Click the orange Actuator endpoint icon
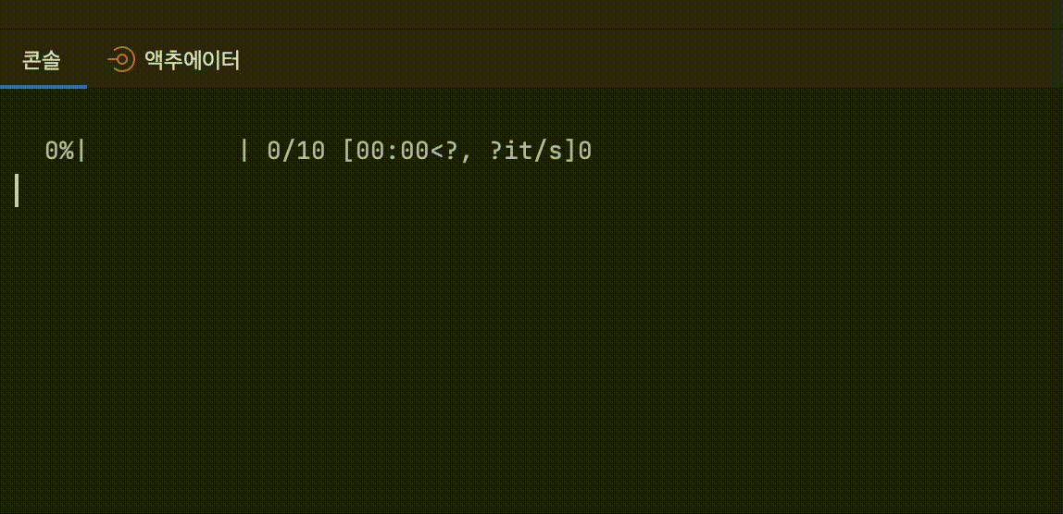This screenshot has width=1063, height=514. coord(121,59)
